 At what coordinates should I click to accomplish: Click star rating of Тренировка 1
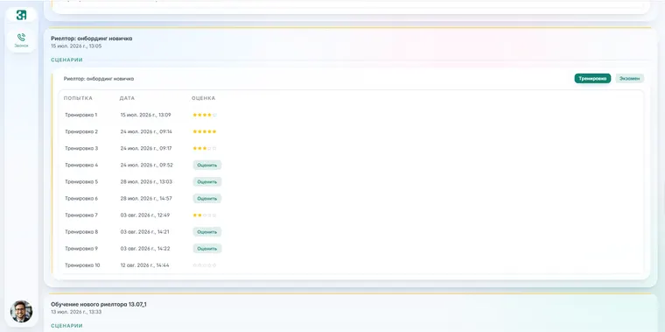205,115
